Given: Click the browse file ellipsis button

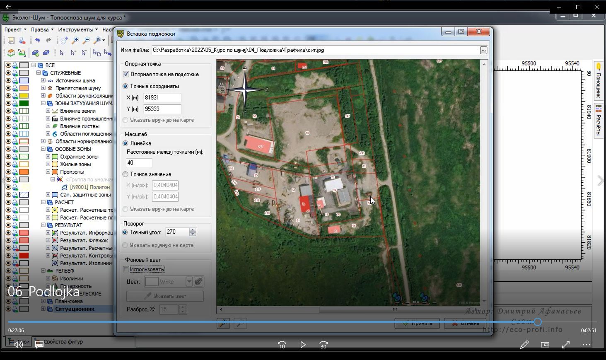Looking at the screenshot, I should tap(483, 50).
